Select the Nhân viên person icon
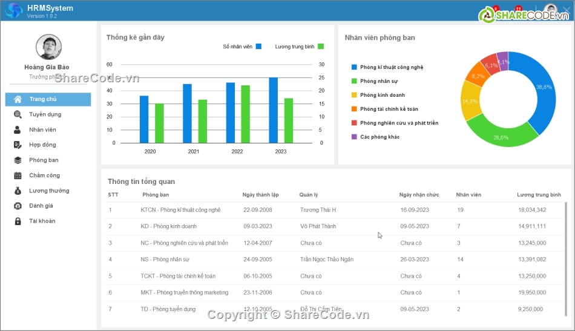Image resolution: width=575 pixels, height=331 pixels. (18, 129)
